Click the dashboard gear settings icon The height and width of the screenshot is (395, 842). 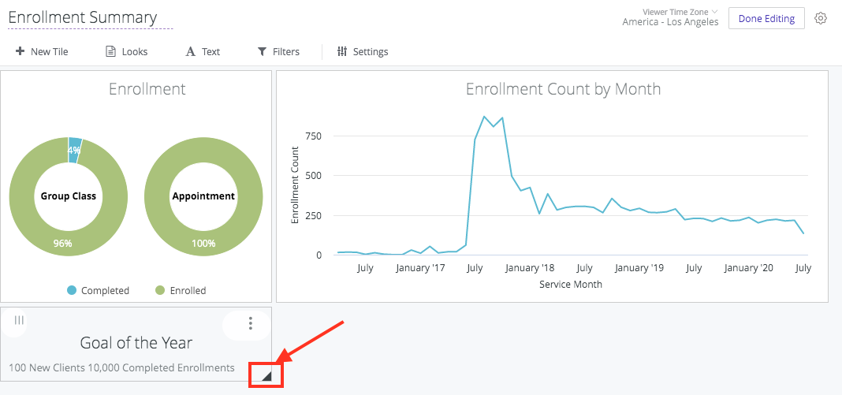[821, 18]
